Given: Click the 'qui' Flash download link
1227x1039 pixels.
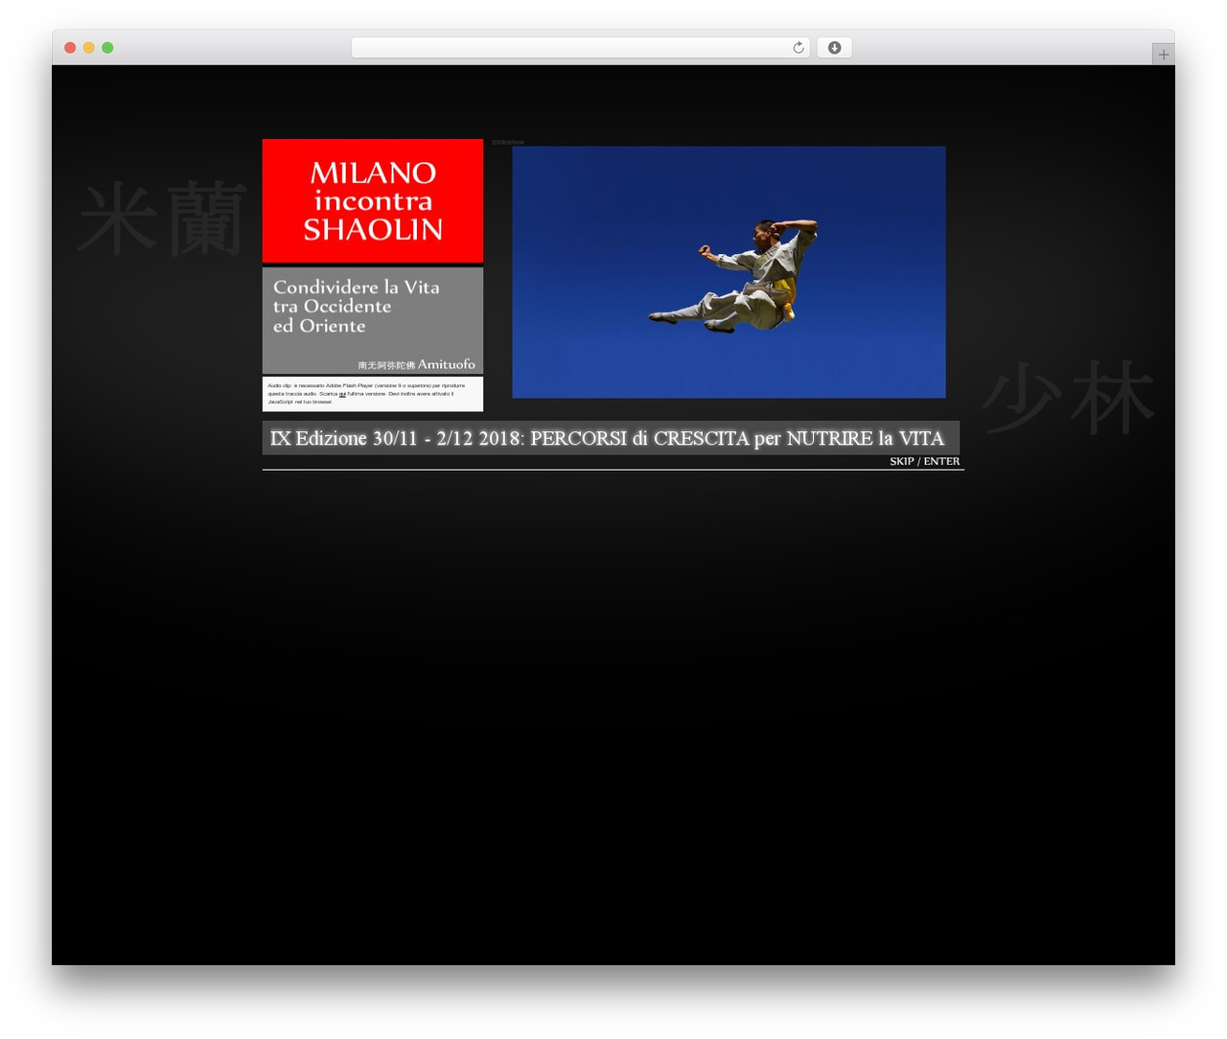Looking at the screenshot, I should [342, 394].
